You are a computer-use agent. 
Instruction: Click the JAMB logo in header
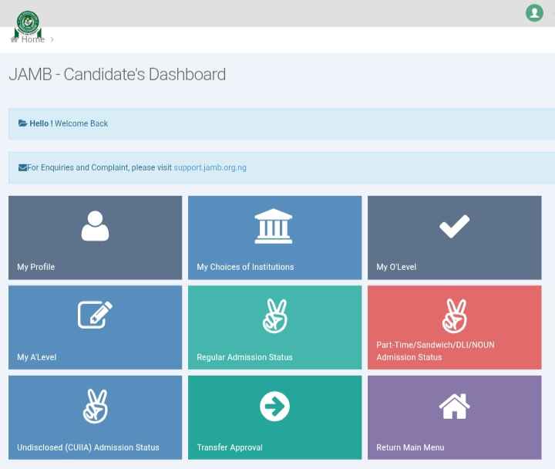[x=29, y=24]
